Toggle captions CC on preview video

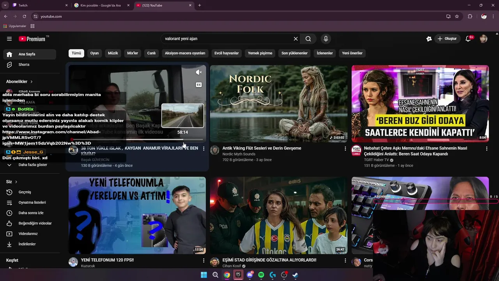point(198,85)
